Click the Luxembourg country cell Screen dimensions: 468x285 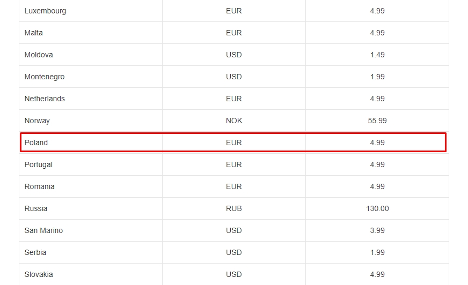pyautogui.click(x=45, y=11)
